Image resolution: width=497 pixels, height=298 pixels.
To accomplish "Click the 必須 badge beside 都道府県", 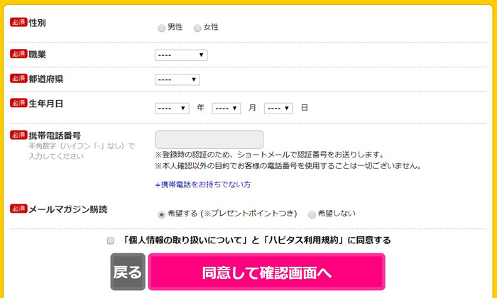I will coord(18,78).
